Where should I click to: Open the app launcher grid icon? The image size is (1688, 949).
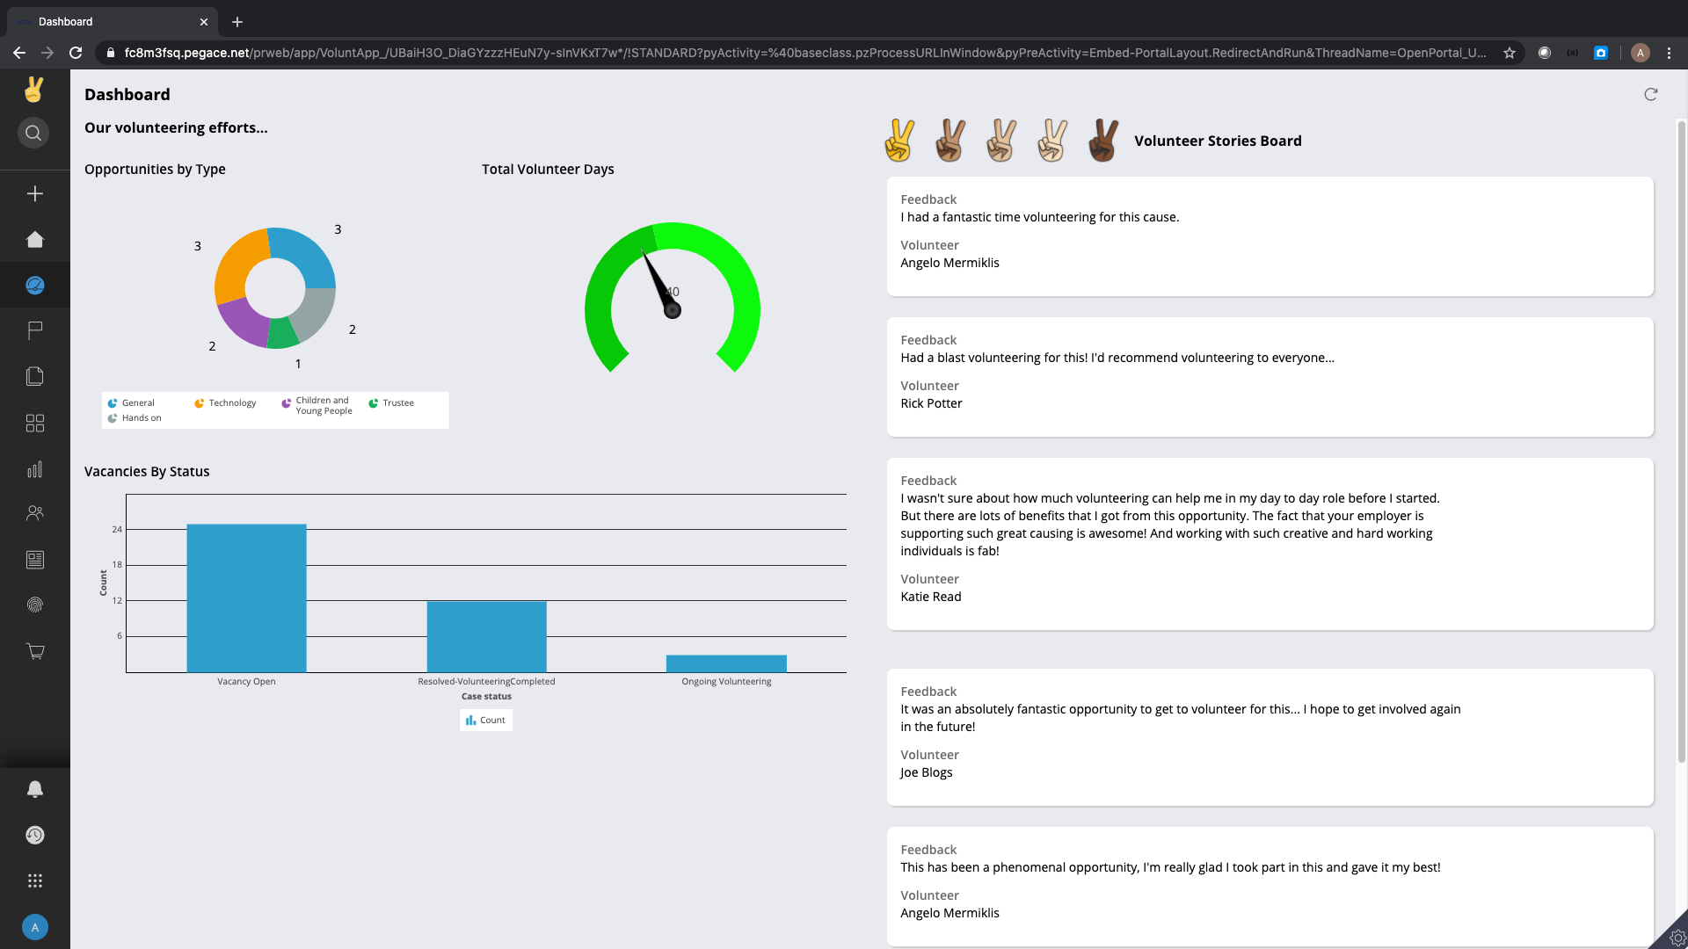(35, 880)
